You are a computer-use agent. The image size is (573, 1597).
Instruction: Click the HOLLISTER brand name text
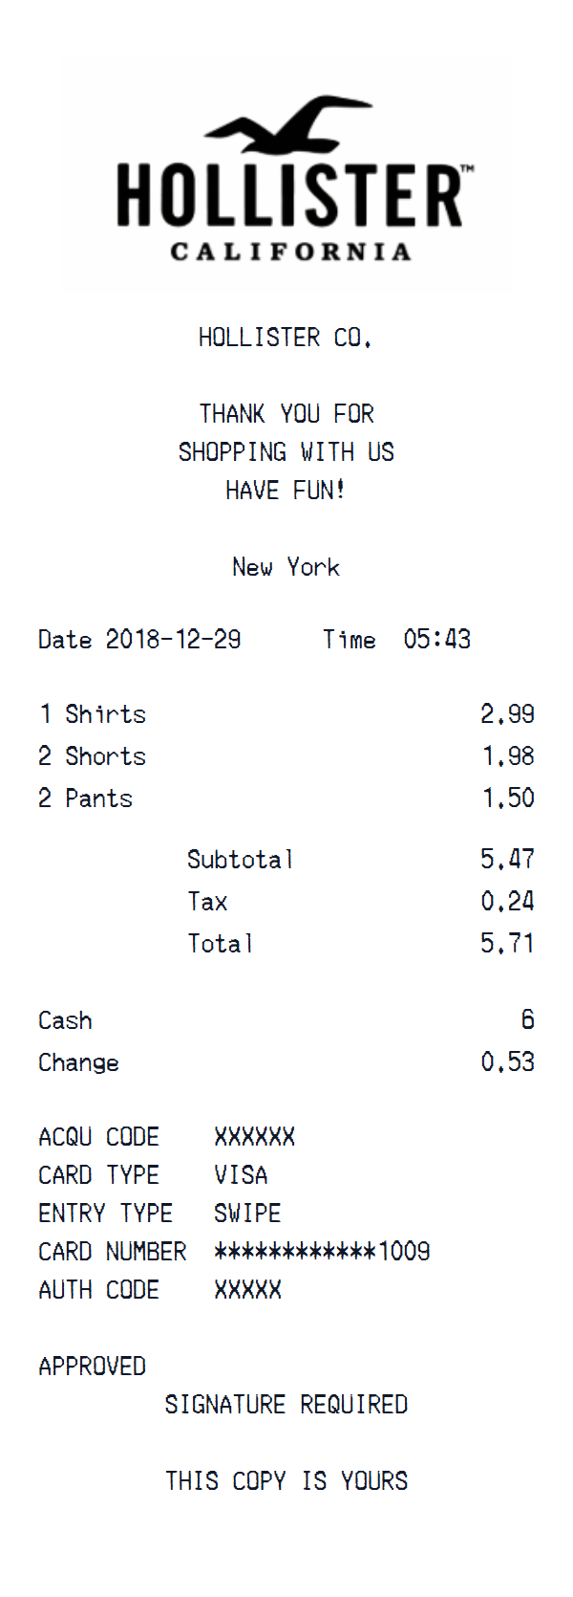(x=289, y=196)
